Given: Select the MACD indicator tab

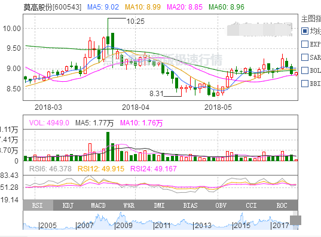Looking at the screenshot, I should click(99, 205).
